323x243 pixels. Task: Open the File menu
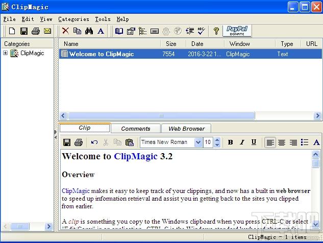pos(10,19)
